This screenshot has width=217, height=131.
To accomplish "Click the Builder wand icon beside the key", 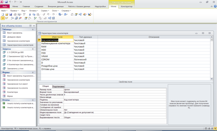I will click(7, 18).
